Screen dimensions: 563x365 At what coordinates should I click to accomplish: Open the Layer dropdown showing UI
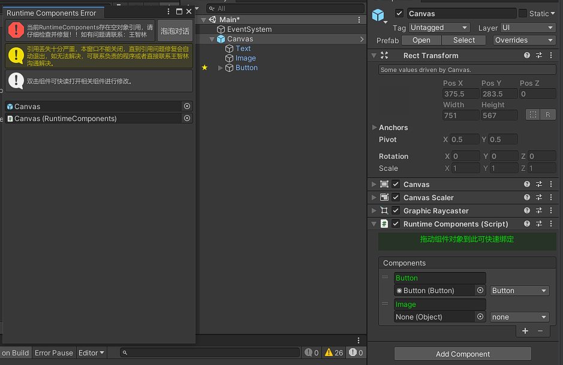528,28
